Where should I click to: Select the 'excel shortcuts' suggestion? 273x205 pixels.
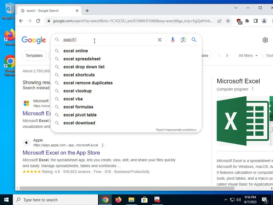pyautogui.click(x=126, y=75)
